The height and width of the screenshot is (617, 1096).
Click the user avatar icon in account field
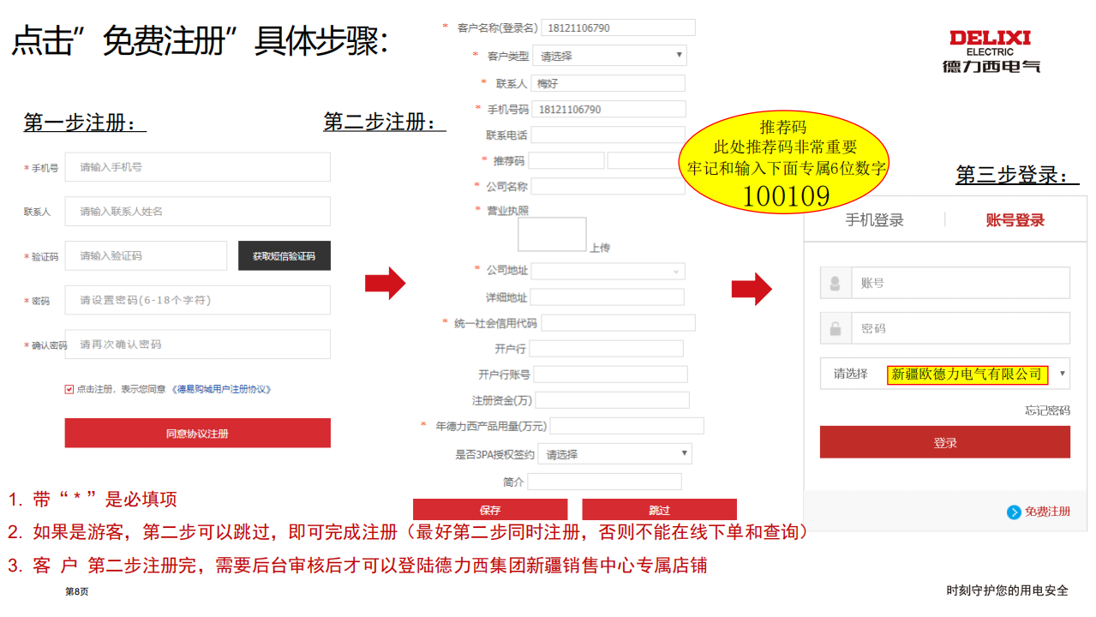tap(835, 283)
